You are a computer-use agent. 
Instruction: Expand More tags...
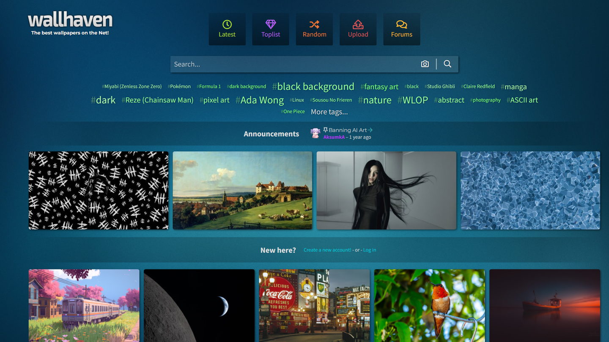(x=329, y=112)
